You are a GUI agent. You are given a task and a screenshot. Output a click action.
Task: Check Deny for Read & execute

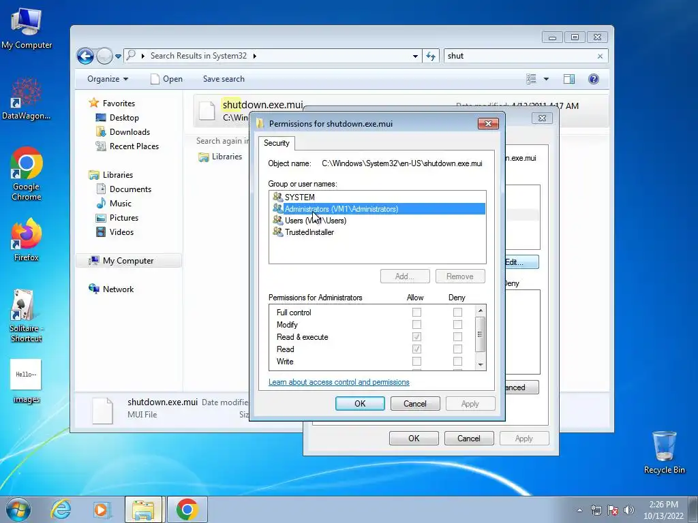(457, 336)
